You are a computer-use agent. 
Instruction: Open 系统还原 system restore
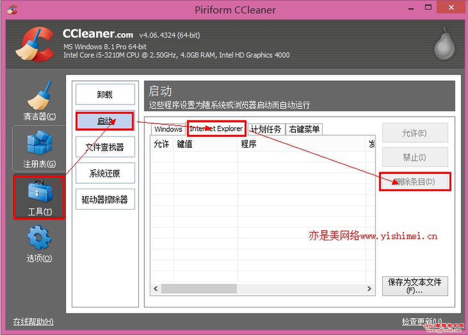click(x=105, y=173)
